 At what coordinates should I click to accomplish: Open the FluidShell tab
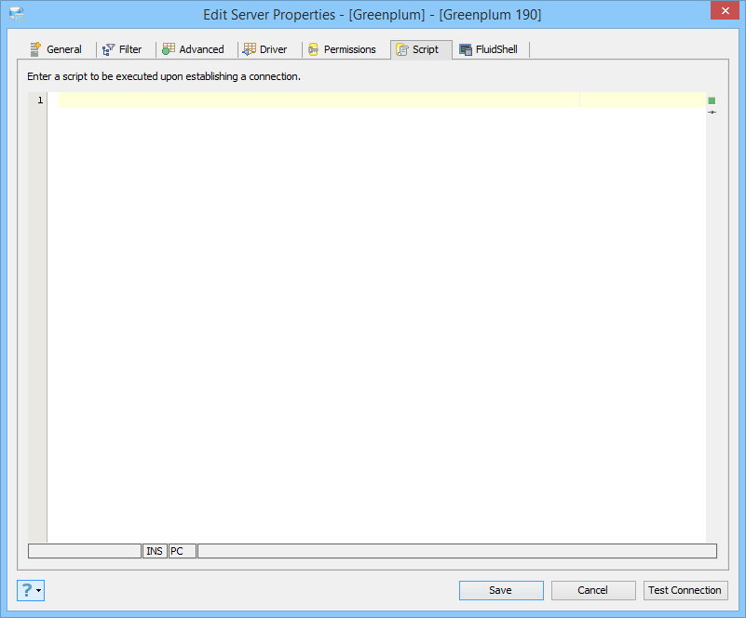[489, 49]
